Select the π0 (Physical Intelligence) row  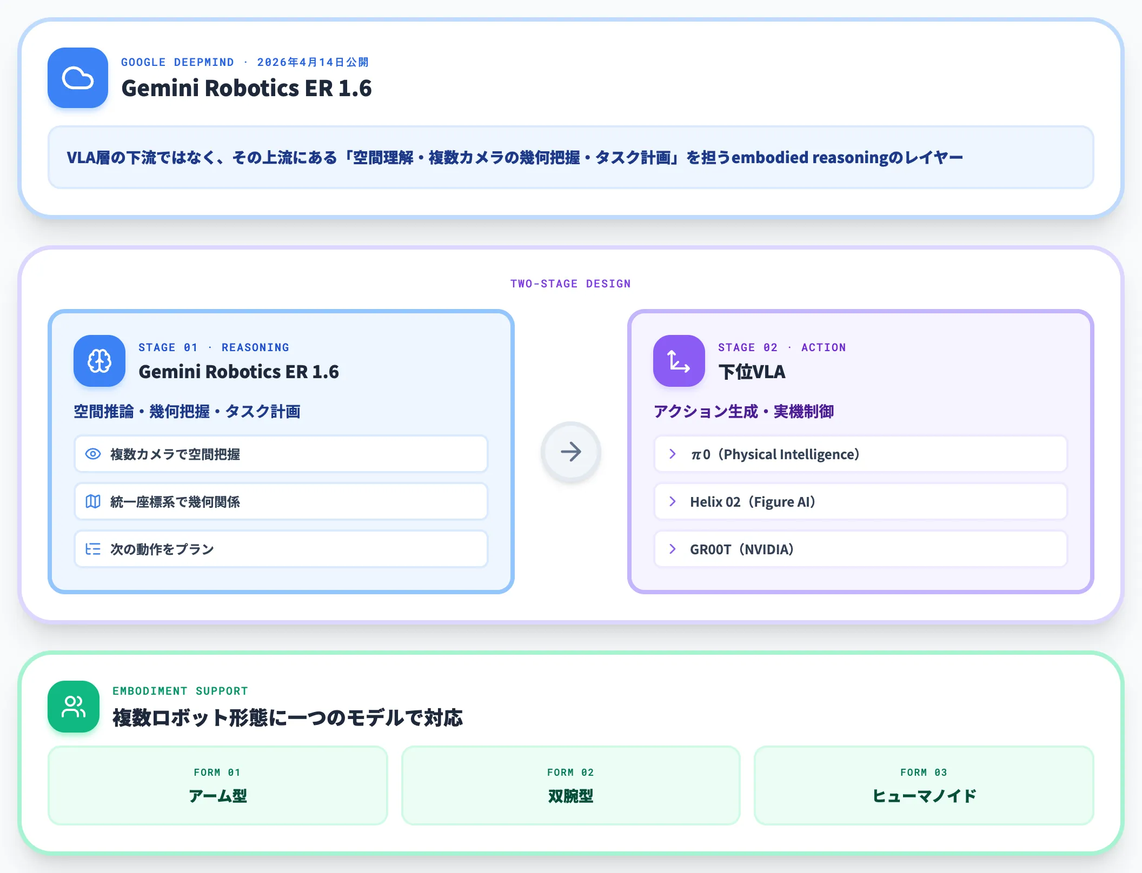coord(861,454)
